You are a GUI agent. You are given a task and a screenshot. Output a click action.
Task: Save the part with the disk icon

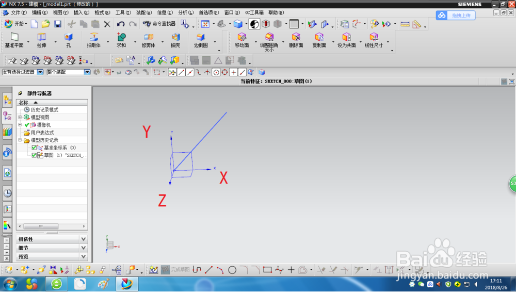click(58, 24)
